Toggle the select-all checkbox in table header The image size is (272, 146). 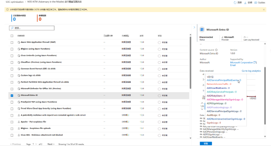pos(12,36)
